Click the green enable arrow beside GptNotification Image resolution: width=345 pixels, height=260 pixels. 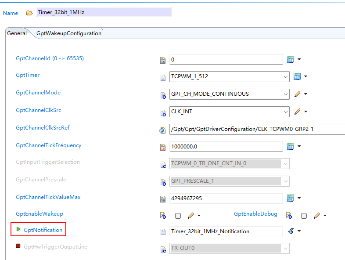(18, 229)
